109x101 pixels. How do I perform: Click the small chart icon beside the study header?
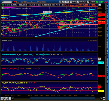tap(100, 5)
